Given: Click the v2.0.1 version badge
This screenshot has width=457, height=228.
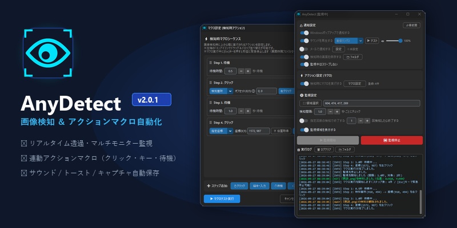Looking at the screenshot, I should pos(151,99).
